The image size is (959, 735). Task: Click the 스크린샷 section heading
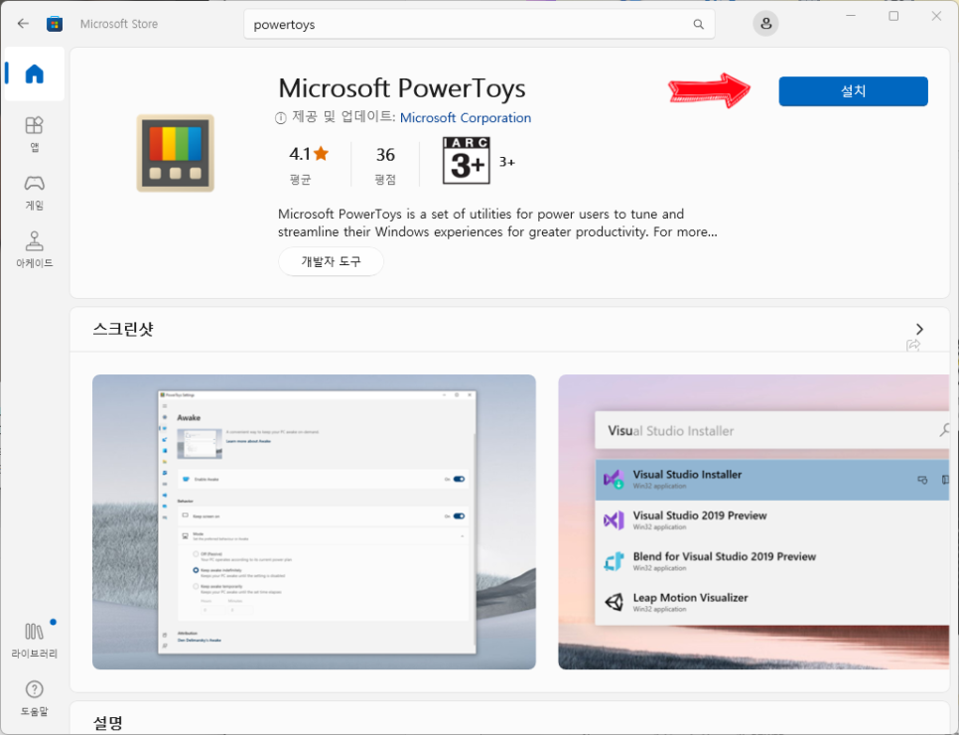click(x=123, y=329)
